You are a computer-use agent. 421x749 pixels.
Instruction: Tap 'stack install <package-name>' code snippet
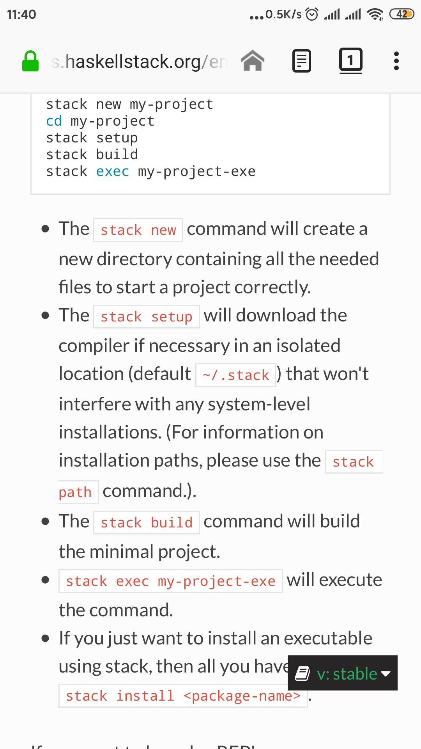point(183,696)
